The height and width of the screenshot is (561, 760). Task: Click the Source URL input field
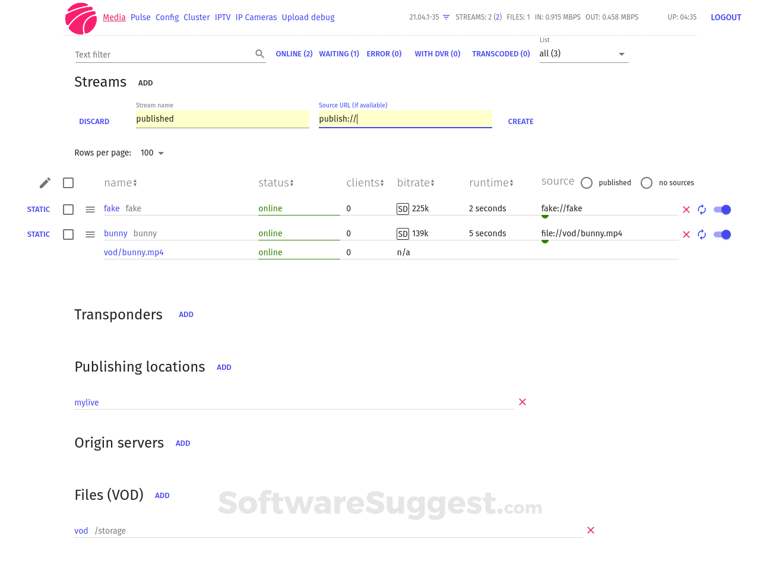406,119
